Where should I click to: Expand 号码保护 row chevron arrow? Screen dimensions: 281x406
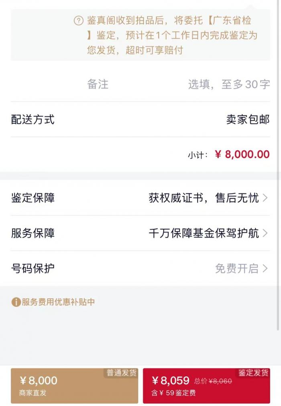pos(265,269)
